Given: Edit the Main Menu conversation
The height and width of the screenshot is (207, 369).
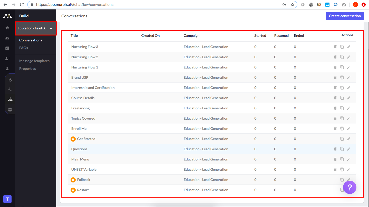Looking at the screenshot, I should pos(348,159).
